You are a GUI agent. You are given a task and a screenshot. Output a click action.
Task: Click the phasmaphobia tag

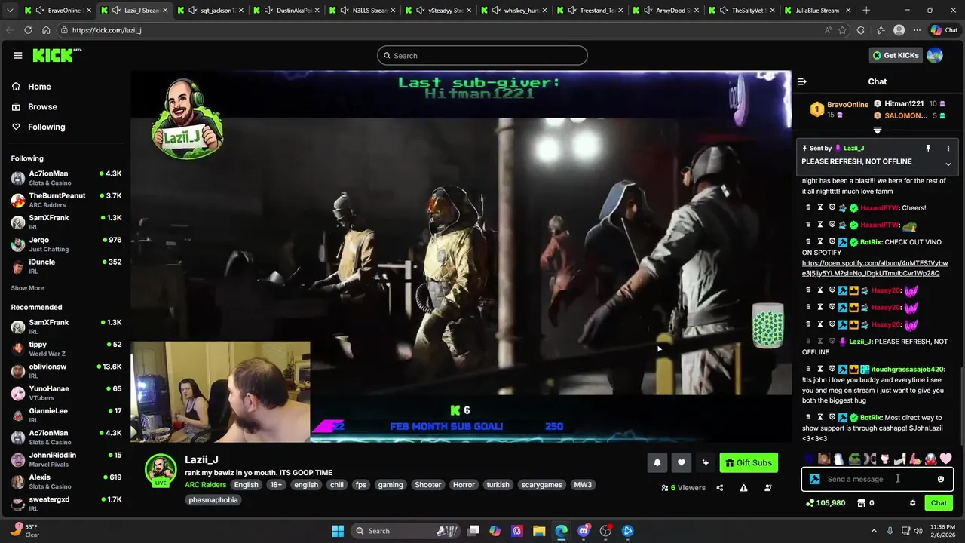pyautogui.click(x=213, y=500)
